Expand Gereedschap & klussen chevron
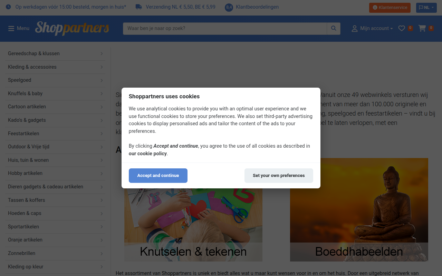 [102, 53]
